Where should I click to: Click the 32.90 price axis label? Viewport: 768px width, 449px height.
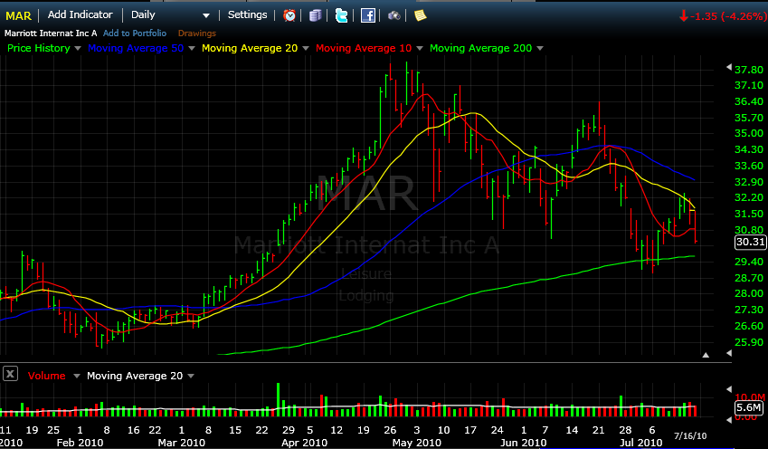[749, 182]
